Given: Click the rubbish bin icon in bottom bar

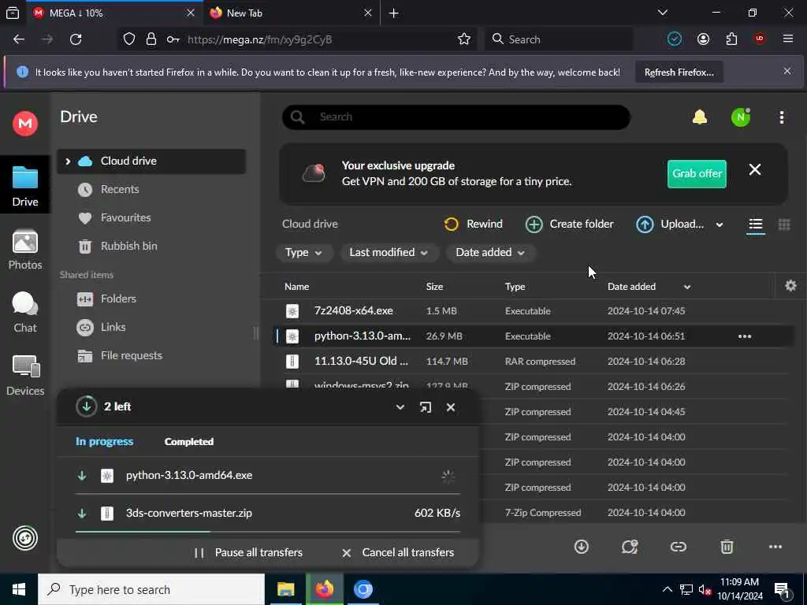Looking at the screenshot, I should tap(726, 547).
